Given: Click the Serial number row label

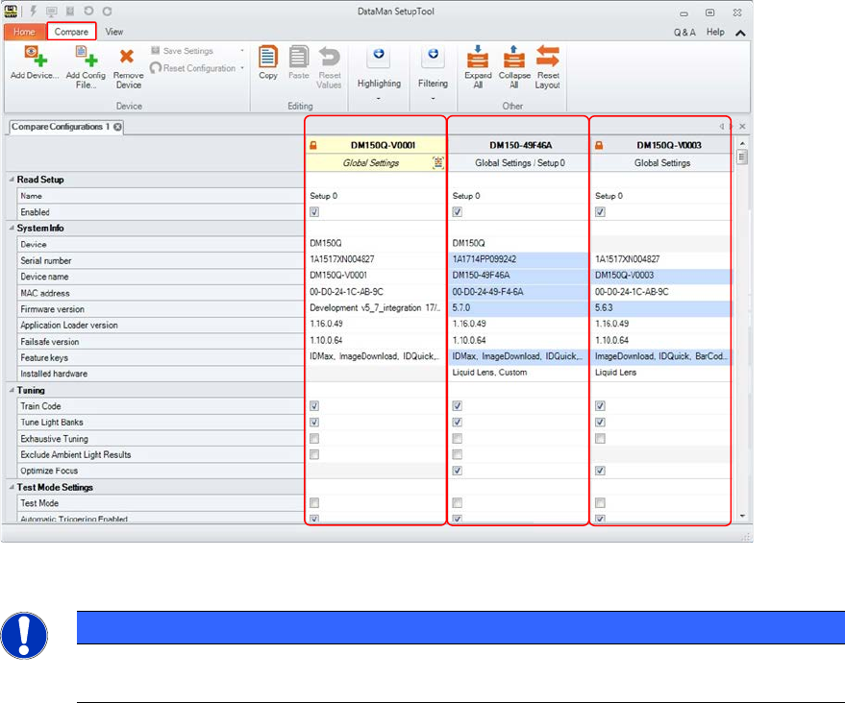Looking at the screenshot, I should coord(46,260).
